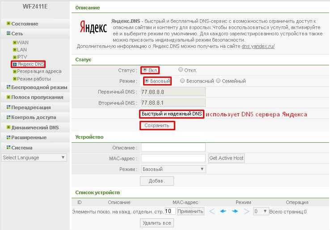Open Динамический DNS section
330x230 pixels.
(x=35, y=128)
